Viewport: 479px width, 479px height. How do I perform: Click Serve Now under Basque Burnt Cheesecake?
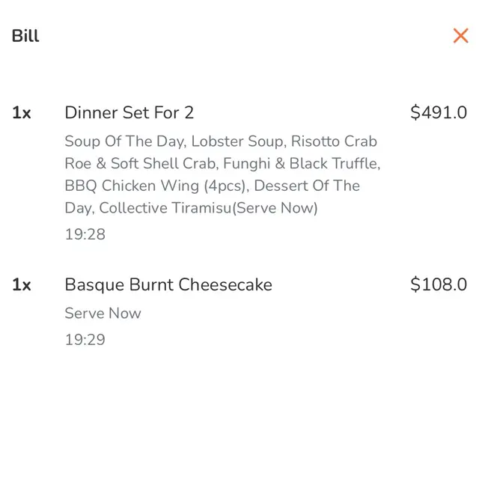click(103, 313)
